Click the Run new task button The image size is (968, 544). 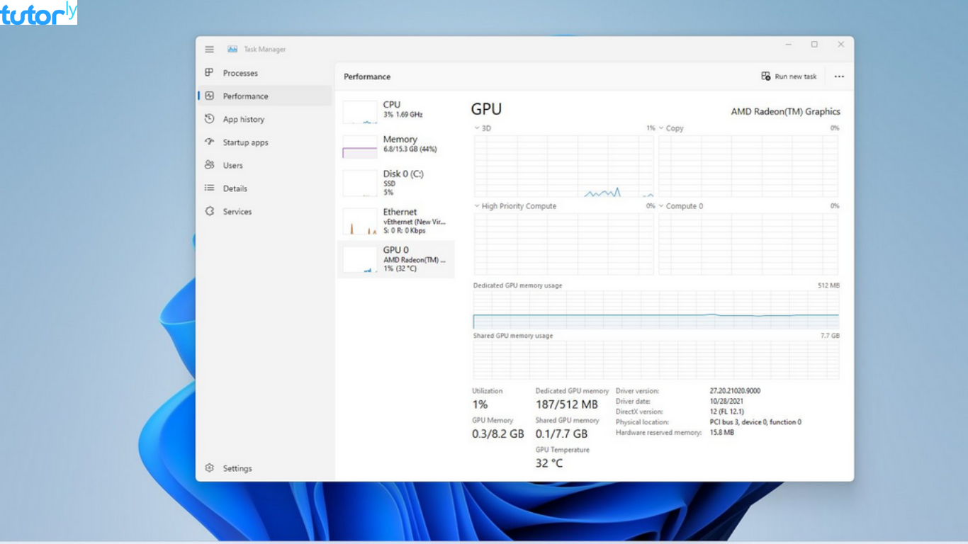pos(788,76)
